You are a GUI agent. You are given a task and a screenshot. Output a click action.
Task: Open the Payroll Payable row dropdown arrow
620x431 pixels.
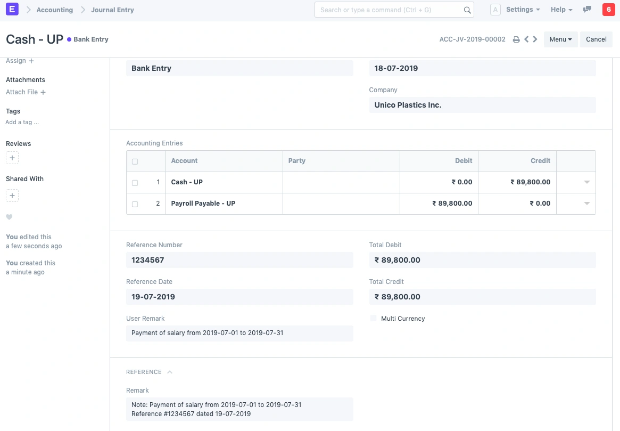(x=586, y=204)
